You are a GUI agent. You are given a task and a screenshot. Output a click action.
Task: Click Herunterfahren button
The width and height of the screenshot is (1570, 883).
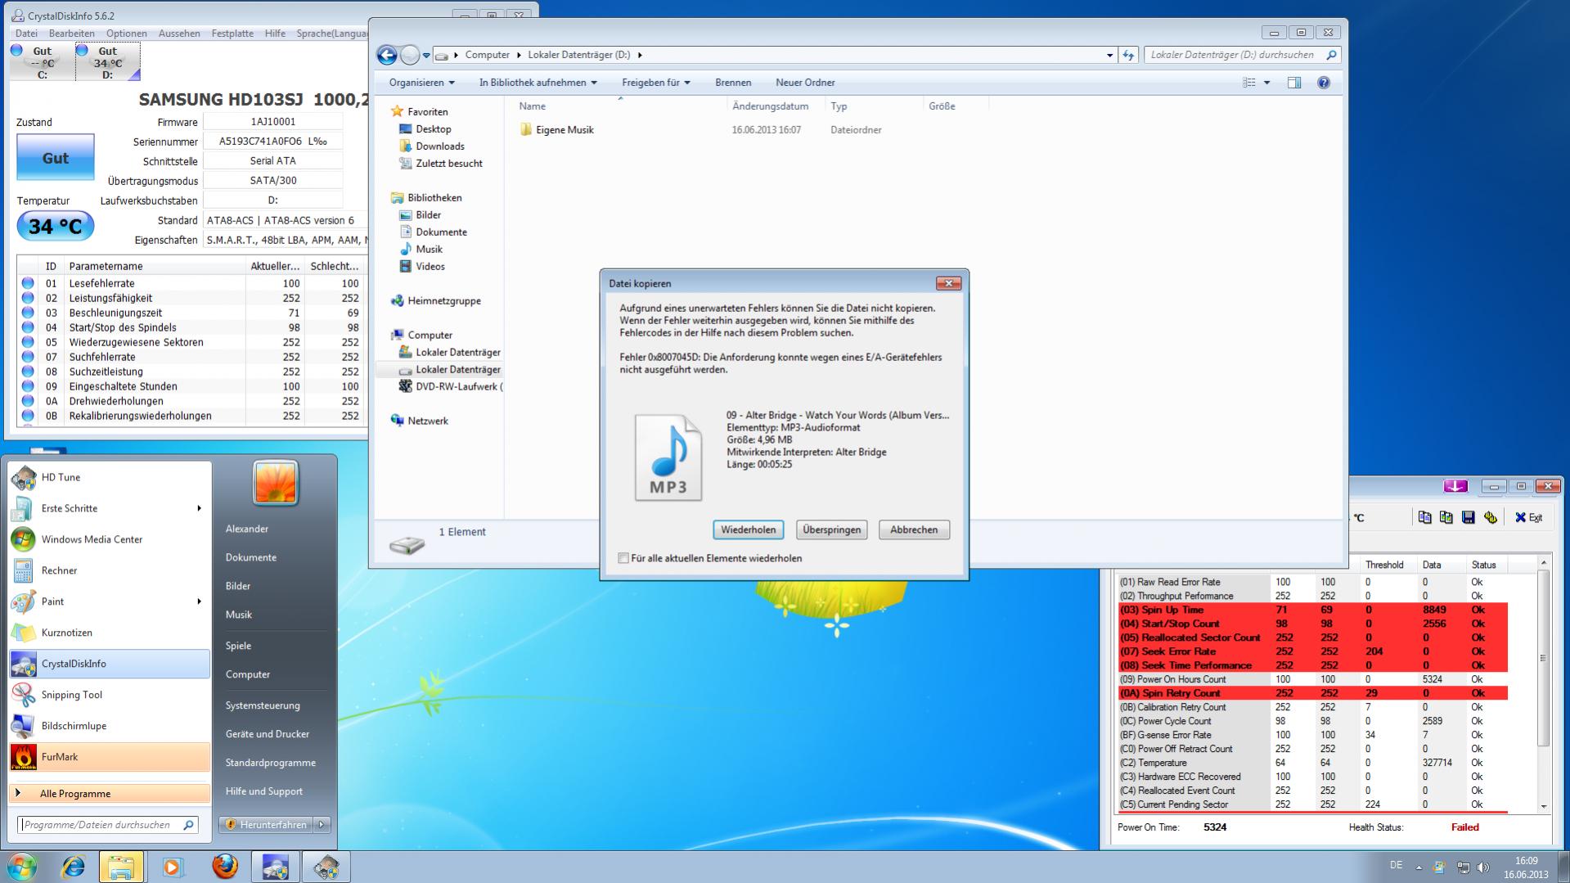point(266,825)
